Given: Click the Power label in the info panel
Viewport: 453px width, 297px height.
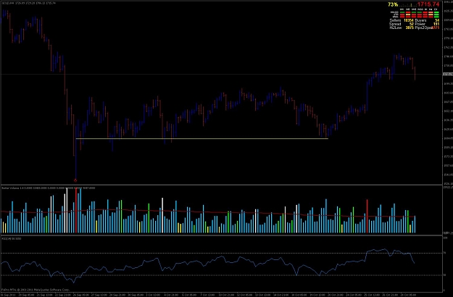Looking at the screenshot, I should (x=420, y=24).
